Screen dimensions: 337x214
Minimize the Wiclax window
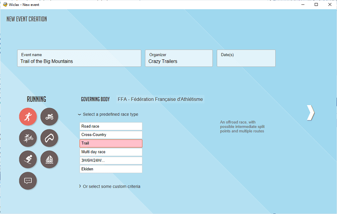[x=303, y=5]
